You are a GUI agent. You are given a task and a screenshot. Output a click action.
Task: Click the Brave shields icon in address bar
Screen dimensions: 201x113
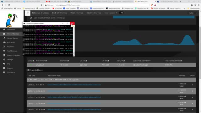click(x=152, y=5)
